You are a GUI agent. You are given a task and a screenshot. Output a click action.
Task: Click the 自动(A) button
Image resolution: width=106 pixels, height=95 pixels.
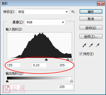pos(91,27)
